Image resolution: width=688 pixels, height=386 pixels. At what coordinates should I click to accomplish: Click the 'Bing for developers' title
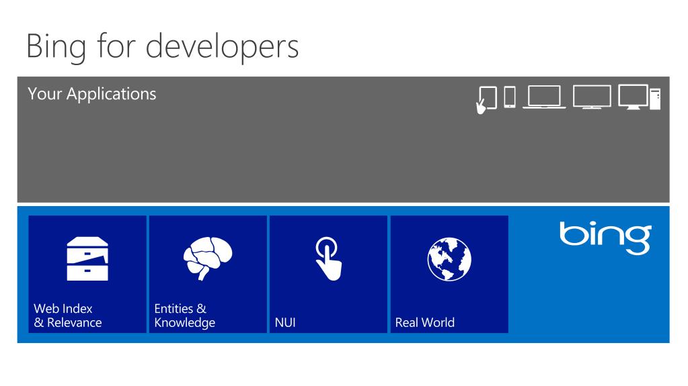pos(162,47)
